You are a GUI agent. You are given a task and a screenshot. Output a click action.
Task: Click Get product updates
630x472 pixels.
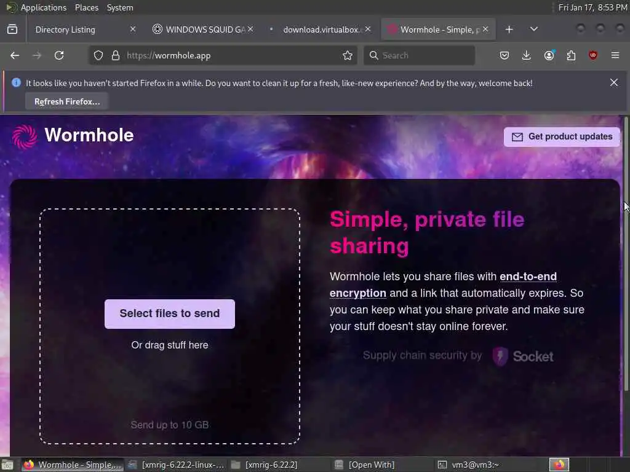pos(562,137)
